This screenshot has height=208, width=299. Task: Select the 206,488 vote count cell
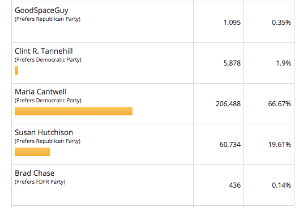click(x=219, y=103)
